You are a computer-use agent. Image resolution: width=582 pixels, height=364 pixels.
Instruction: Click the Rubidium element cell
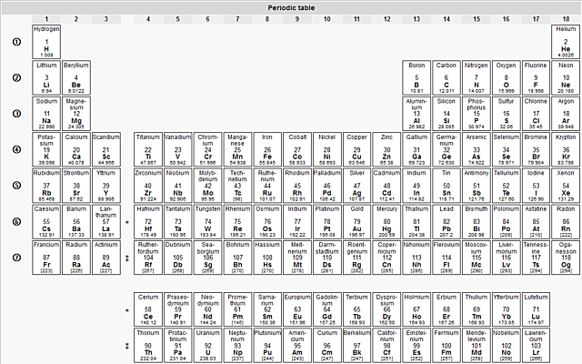(46, 186)
